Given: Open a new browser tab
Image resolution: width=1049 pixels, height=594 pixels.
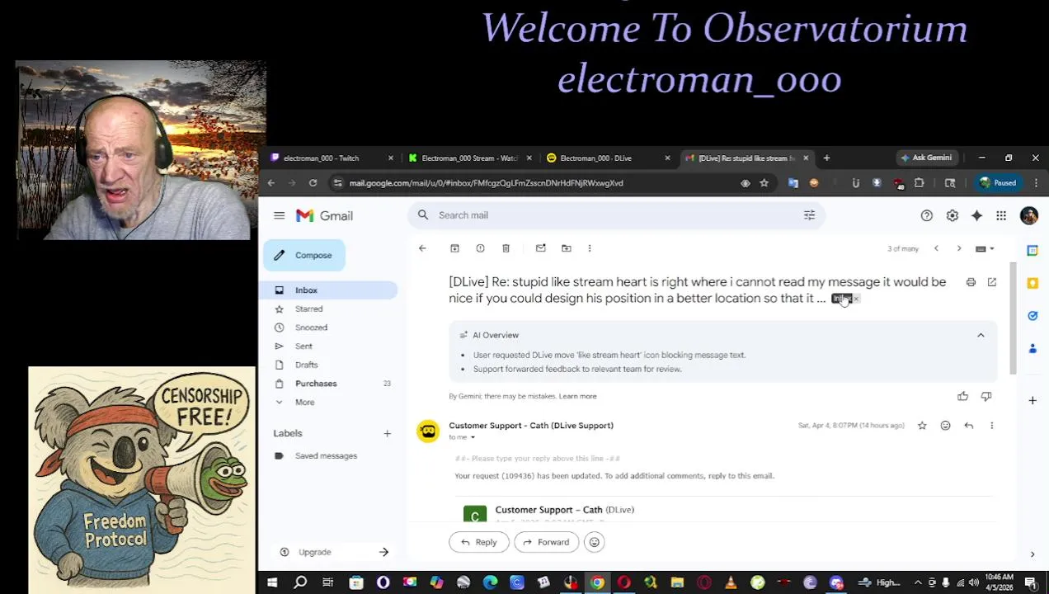Looking at the screenshot, I should (x=826, y=158).
